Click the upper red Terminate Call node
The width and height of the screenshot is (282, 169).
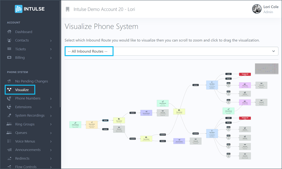245,74
